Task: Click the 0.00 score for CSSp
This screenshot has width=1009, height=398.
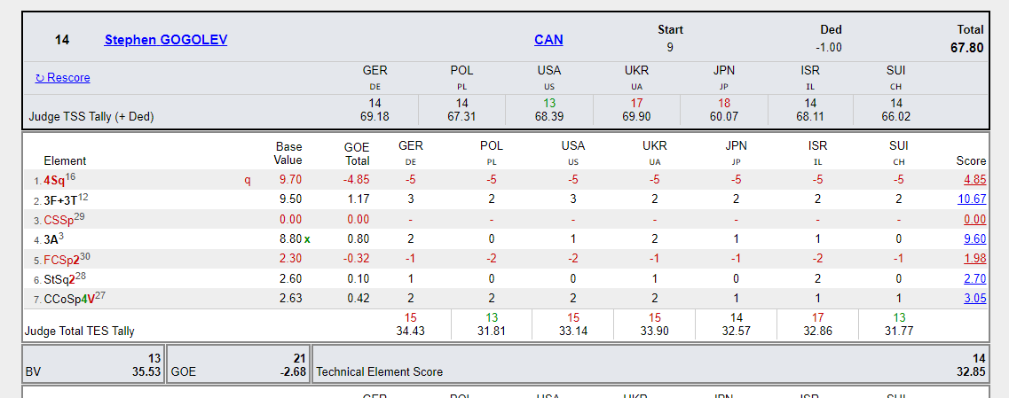Action: pos(974,220)
